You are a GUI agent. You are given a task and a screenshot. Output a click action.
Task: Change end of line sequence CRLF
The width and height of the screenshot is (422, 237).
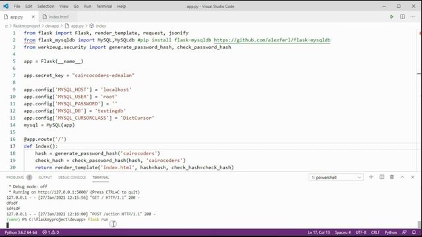(375, 232)
